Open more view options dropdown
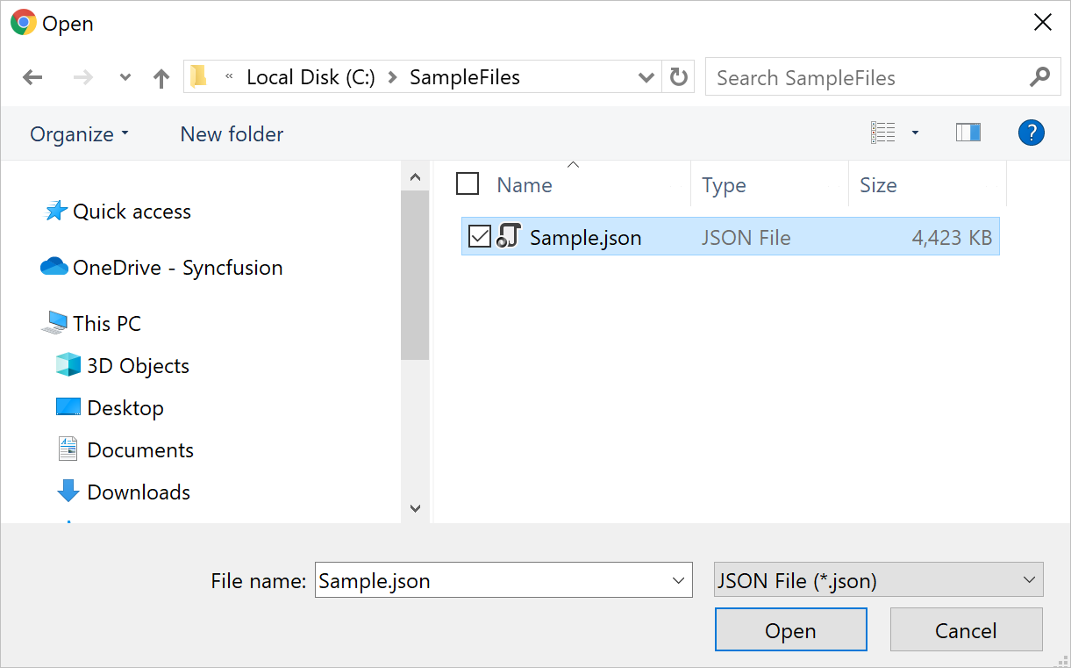1071x668 pixels. pos(915,133)
